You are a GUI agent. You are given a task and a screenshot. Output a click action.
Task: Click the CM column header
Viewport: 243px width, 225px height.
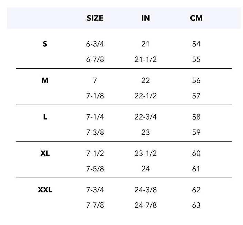click(196, 18)
